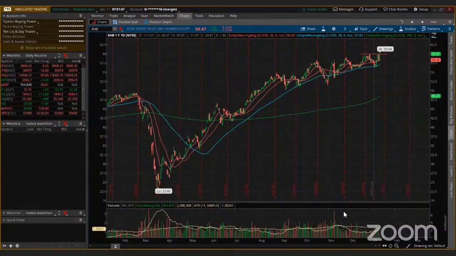Open the Big Buttons side tab

point(451,114)
